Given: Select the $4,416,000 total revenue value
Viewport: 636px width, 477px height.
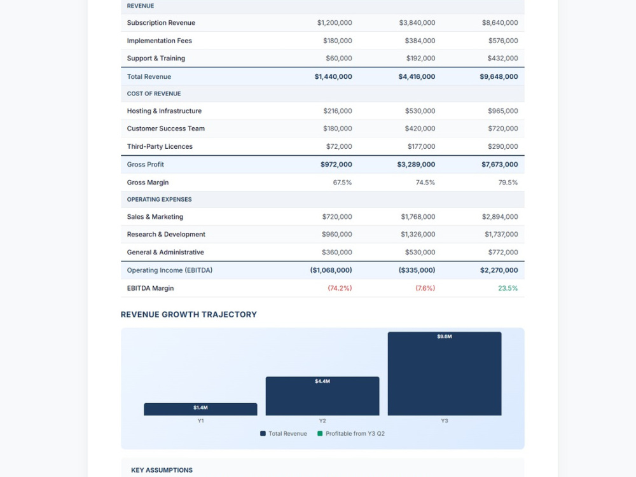Looking at the screenshot, I should click(x=417, y=76).
